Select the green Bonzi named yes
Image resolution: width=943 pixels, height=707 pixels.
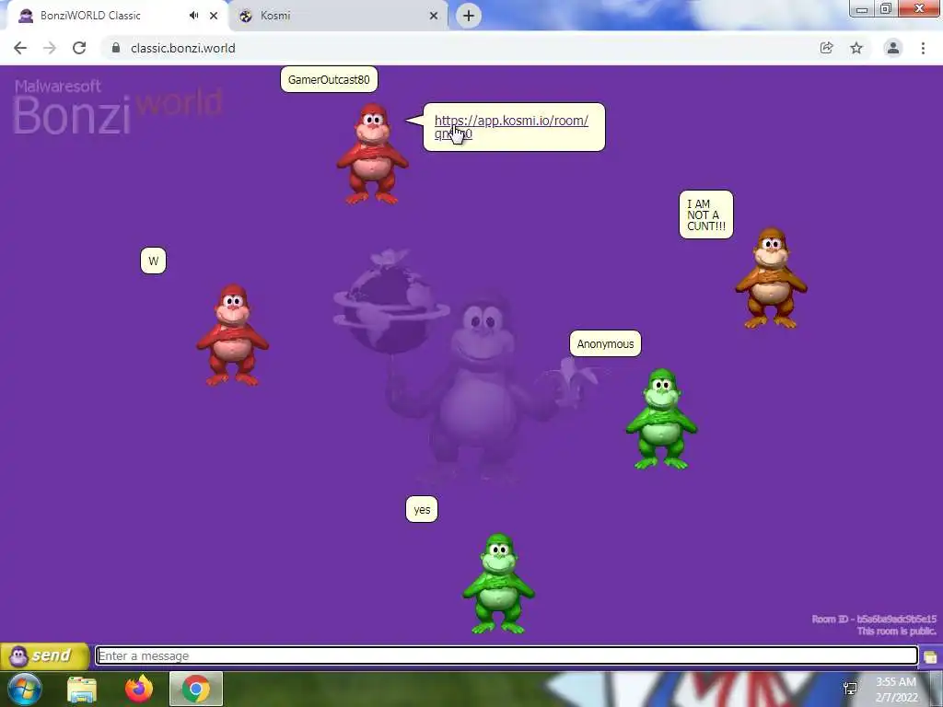click(498, 584)
